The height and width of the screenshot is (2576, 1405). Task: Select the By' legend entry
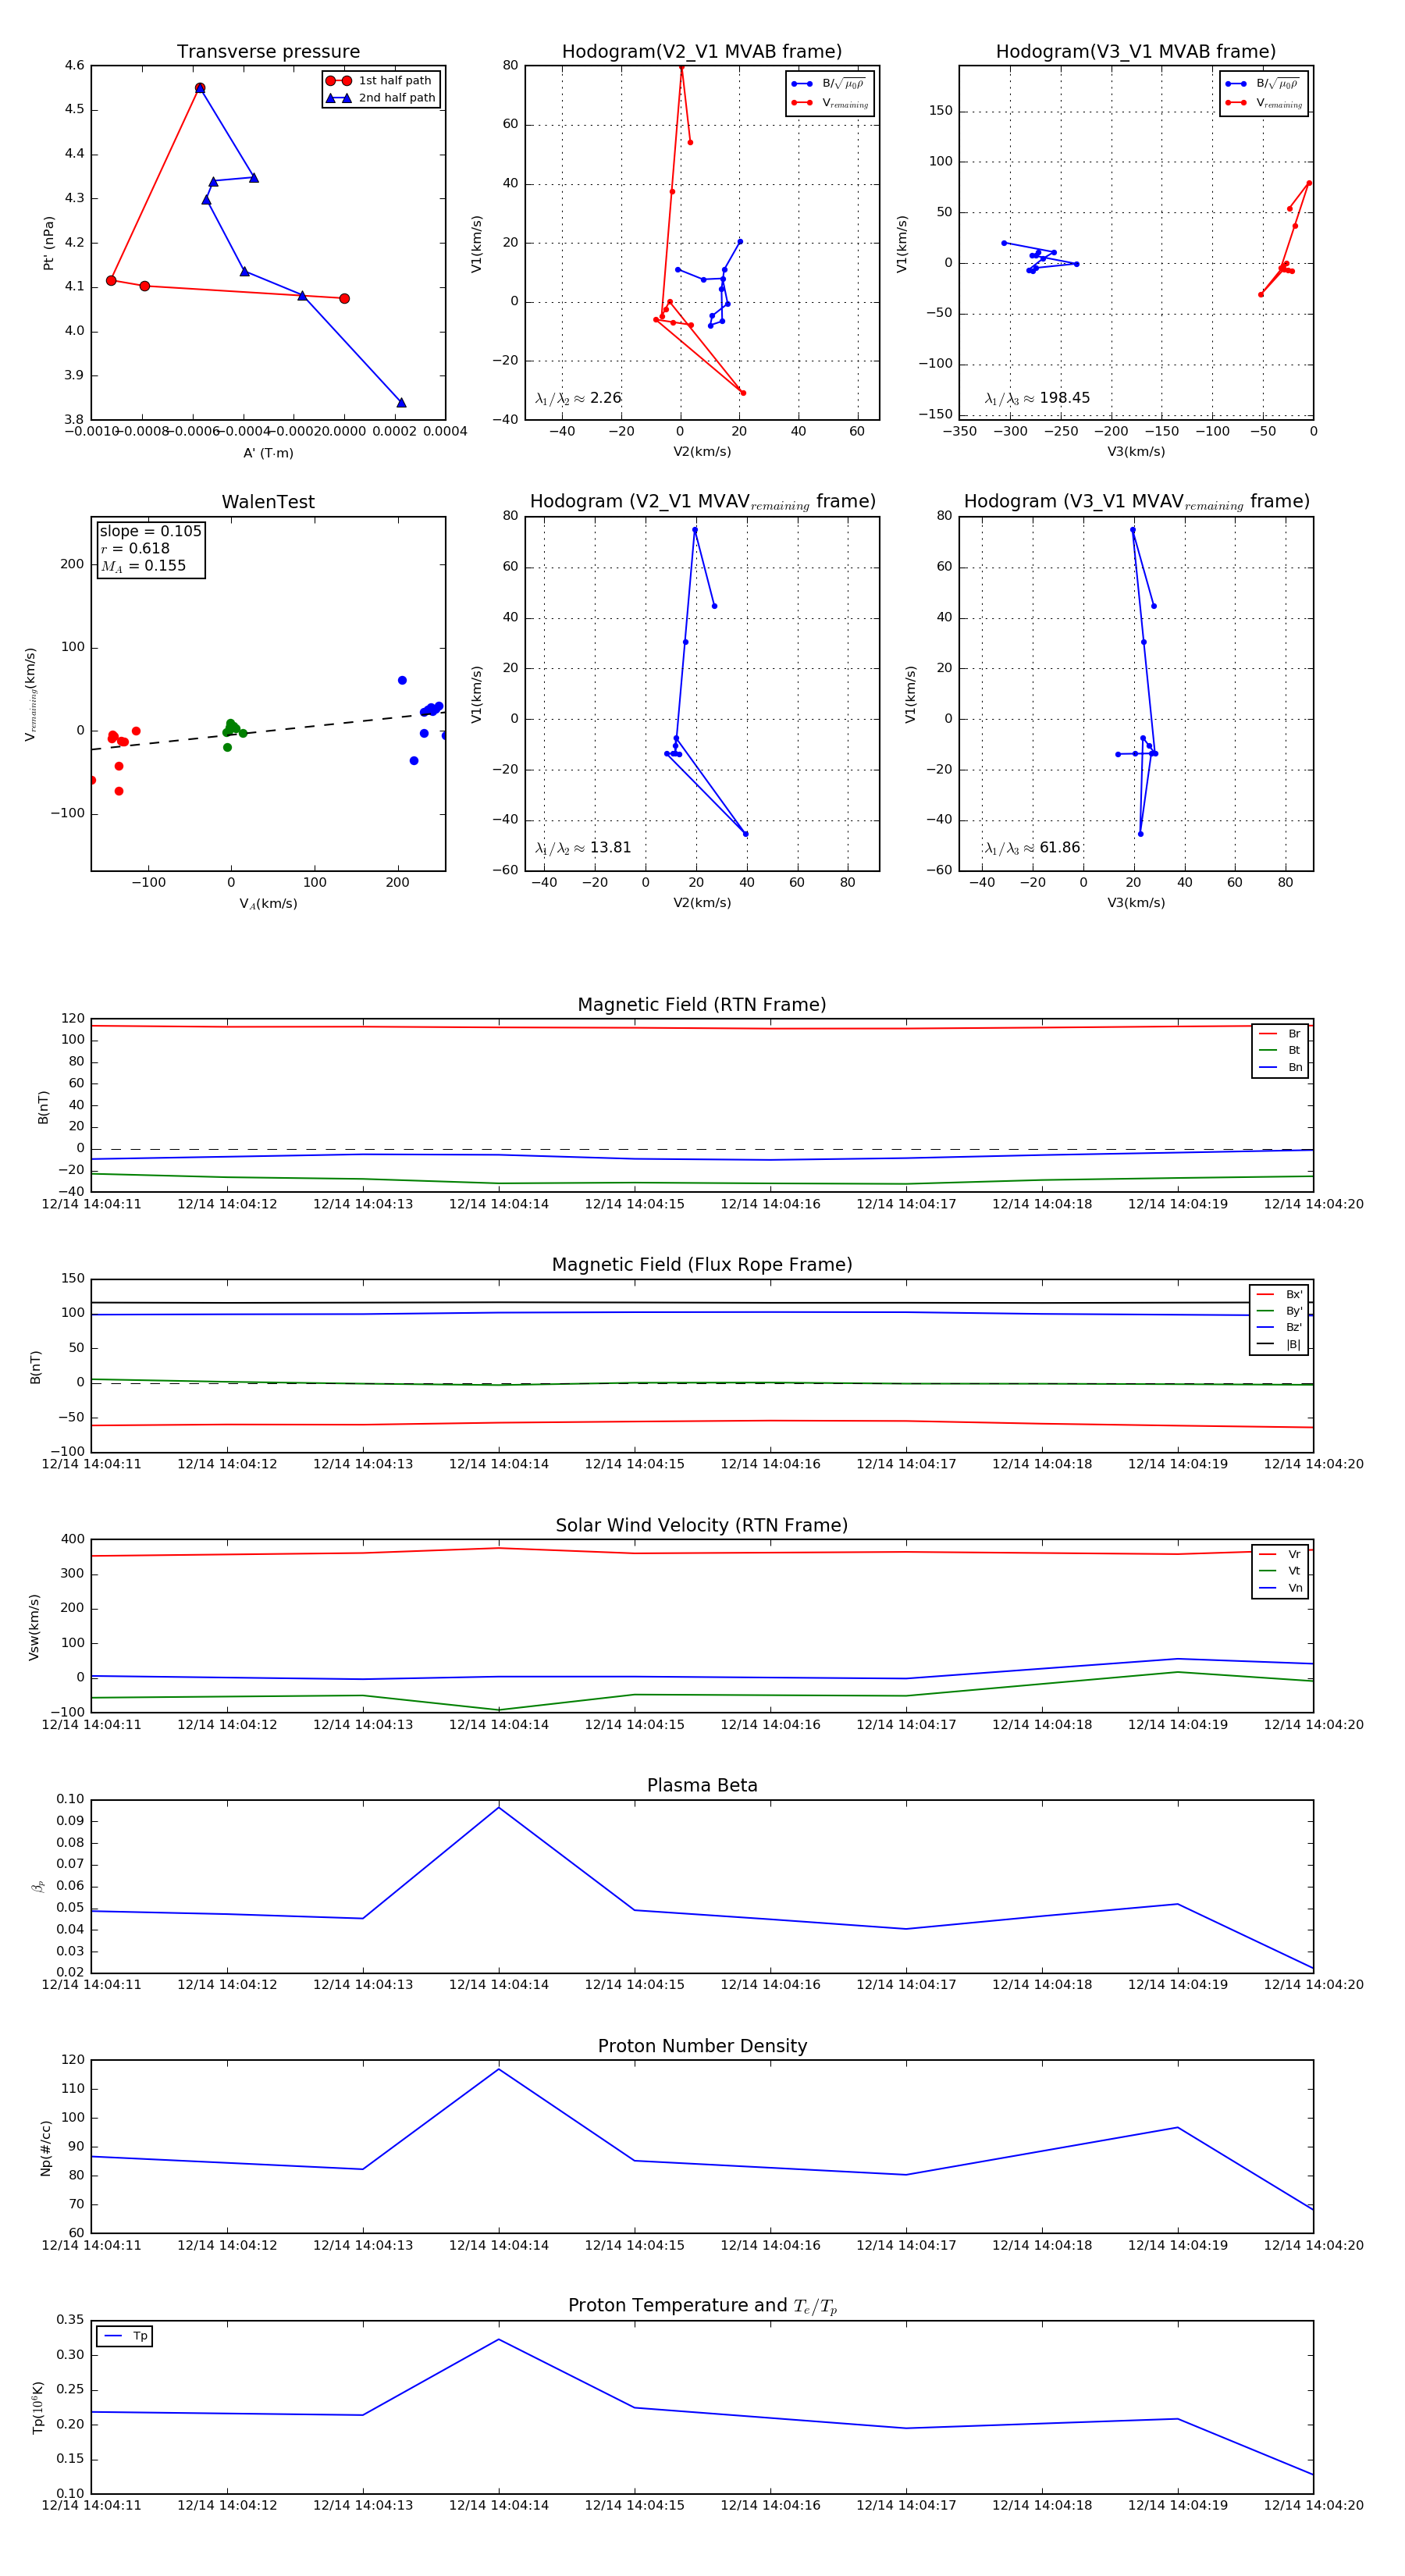(1279, 1311)
